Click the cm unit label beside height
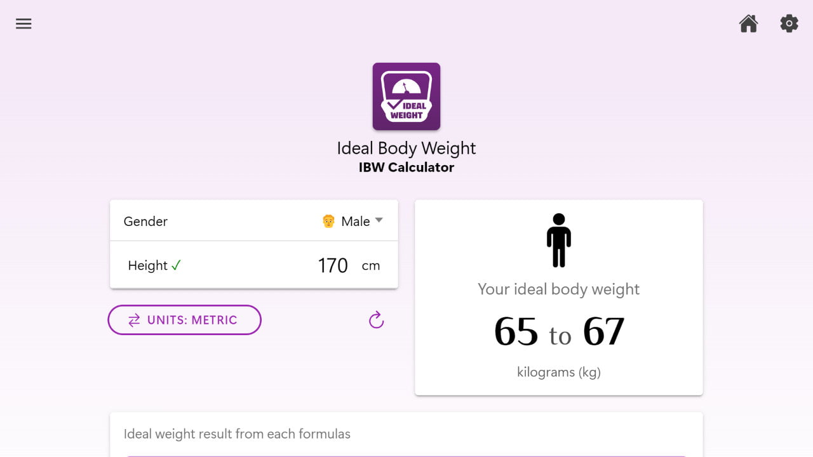This screenshot has width=813, height=457. click(x=371, y=265)
